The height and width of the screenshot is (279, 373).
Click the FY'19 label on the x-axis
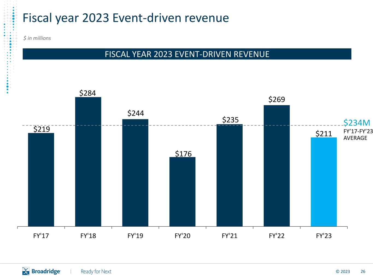point(135,236)
